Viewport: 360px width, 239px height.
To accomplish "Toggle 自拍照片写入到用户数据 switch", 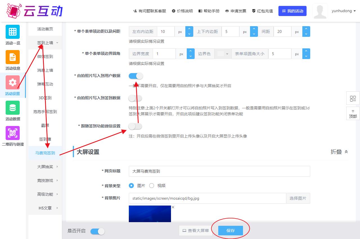I will [136, 76].
